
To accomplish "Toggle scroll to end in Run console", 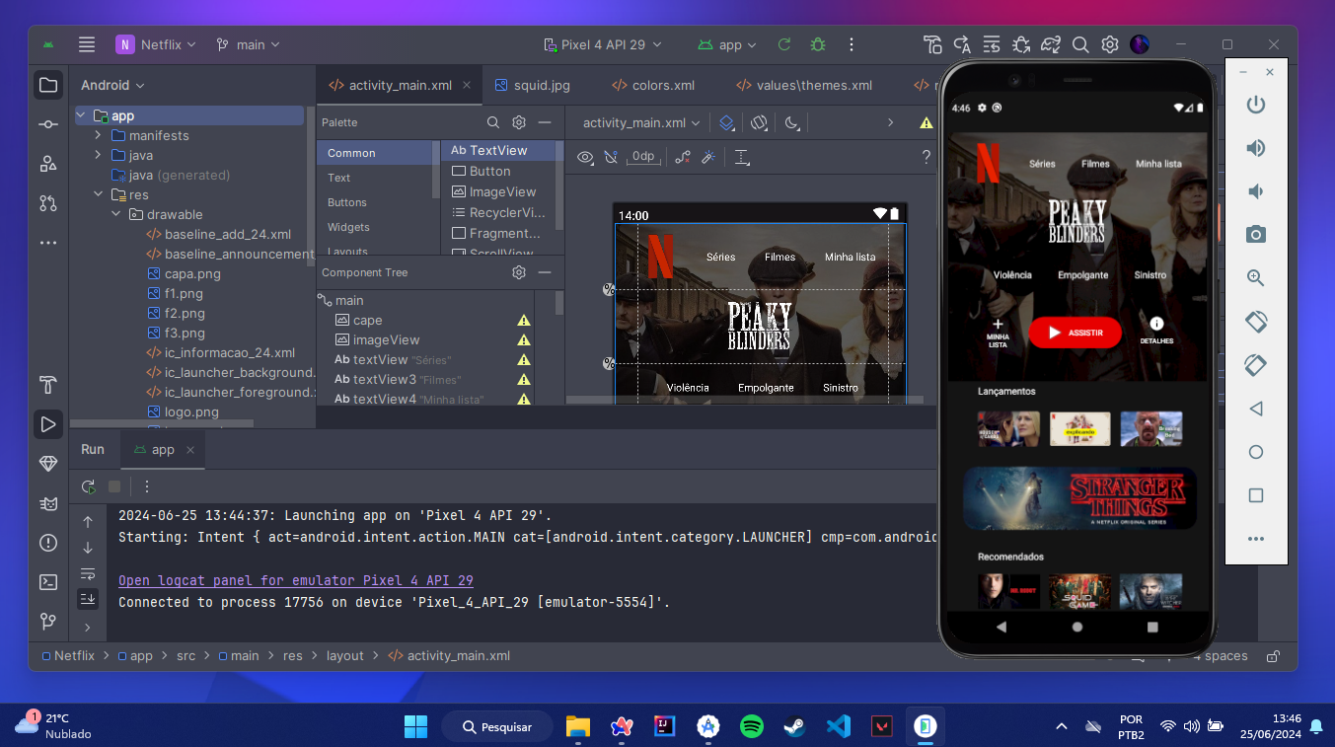I will [x=88, y=598].
